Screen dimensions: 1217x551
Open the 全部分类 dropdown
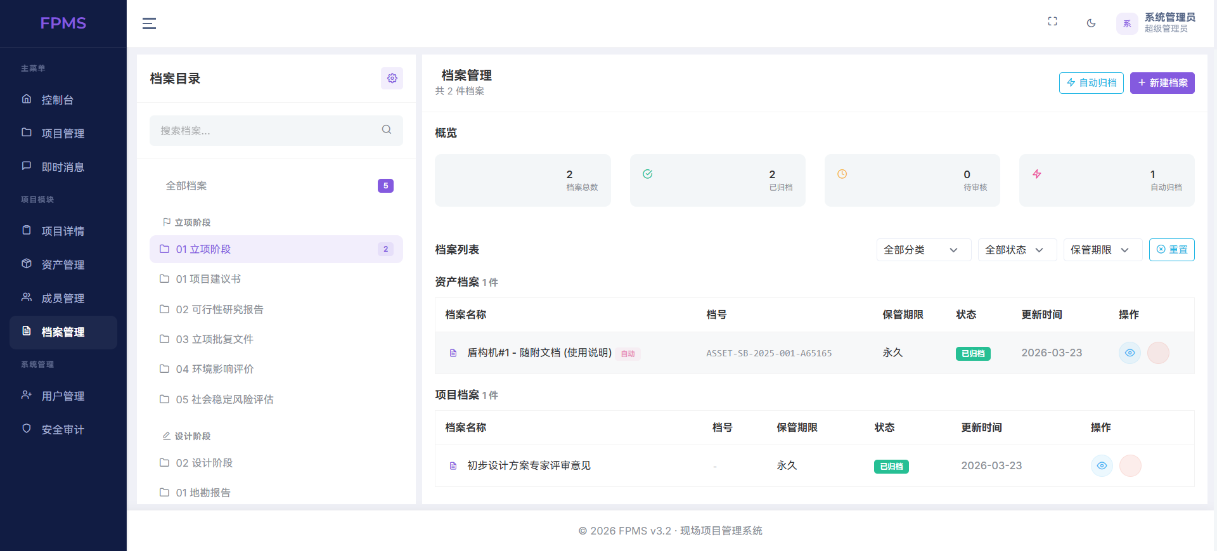(923, 250)
